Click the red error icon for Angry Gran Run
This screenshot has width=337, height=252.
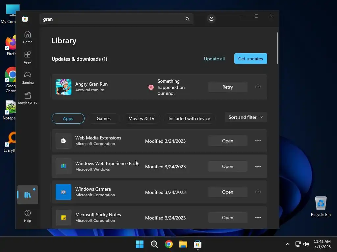[x=151, y=87]
